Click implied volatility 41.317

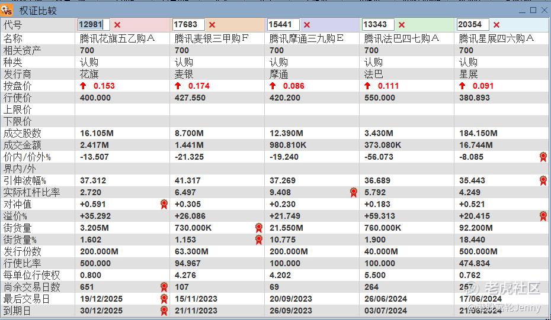pyautogui.click(x=188, y=180)
